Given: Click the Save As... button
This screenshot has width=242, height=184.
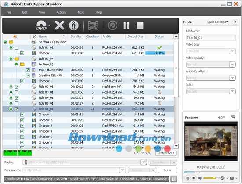Looking at the screenshot, I should [x=160, y=162].
